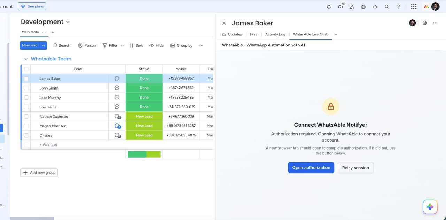Open the help question mark
Screen dimensions: 446x220
tap(398, 7)
